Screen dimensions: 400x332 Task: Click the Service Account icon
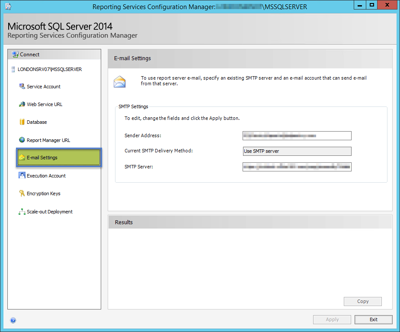point(22,86)
